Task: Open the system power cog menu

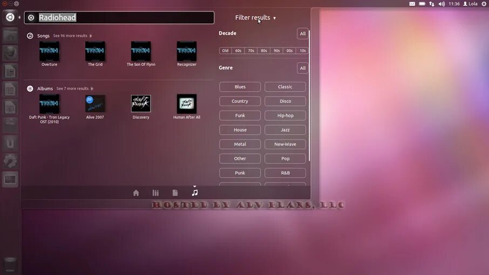Action: tap(484, 4)
